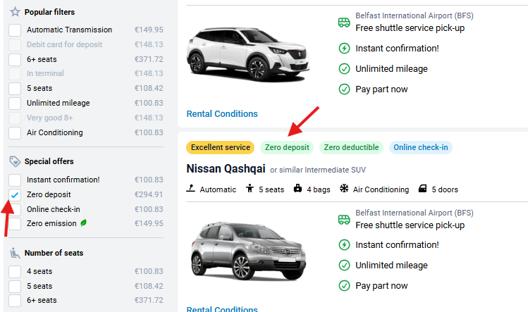Click Free shuttle service pick-up on Nissan card
528x312 pixels.
coord(410,225)
